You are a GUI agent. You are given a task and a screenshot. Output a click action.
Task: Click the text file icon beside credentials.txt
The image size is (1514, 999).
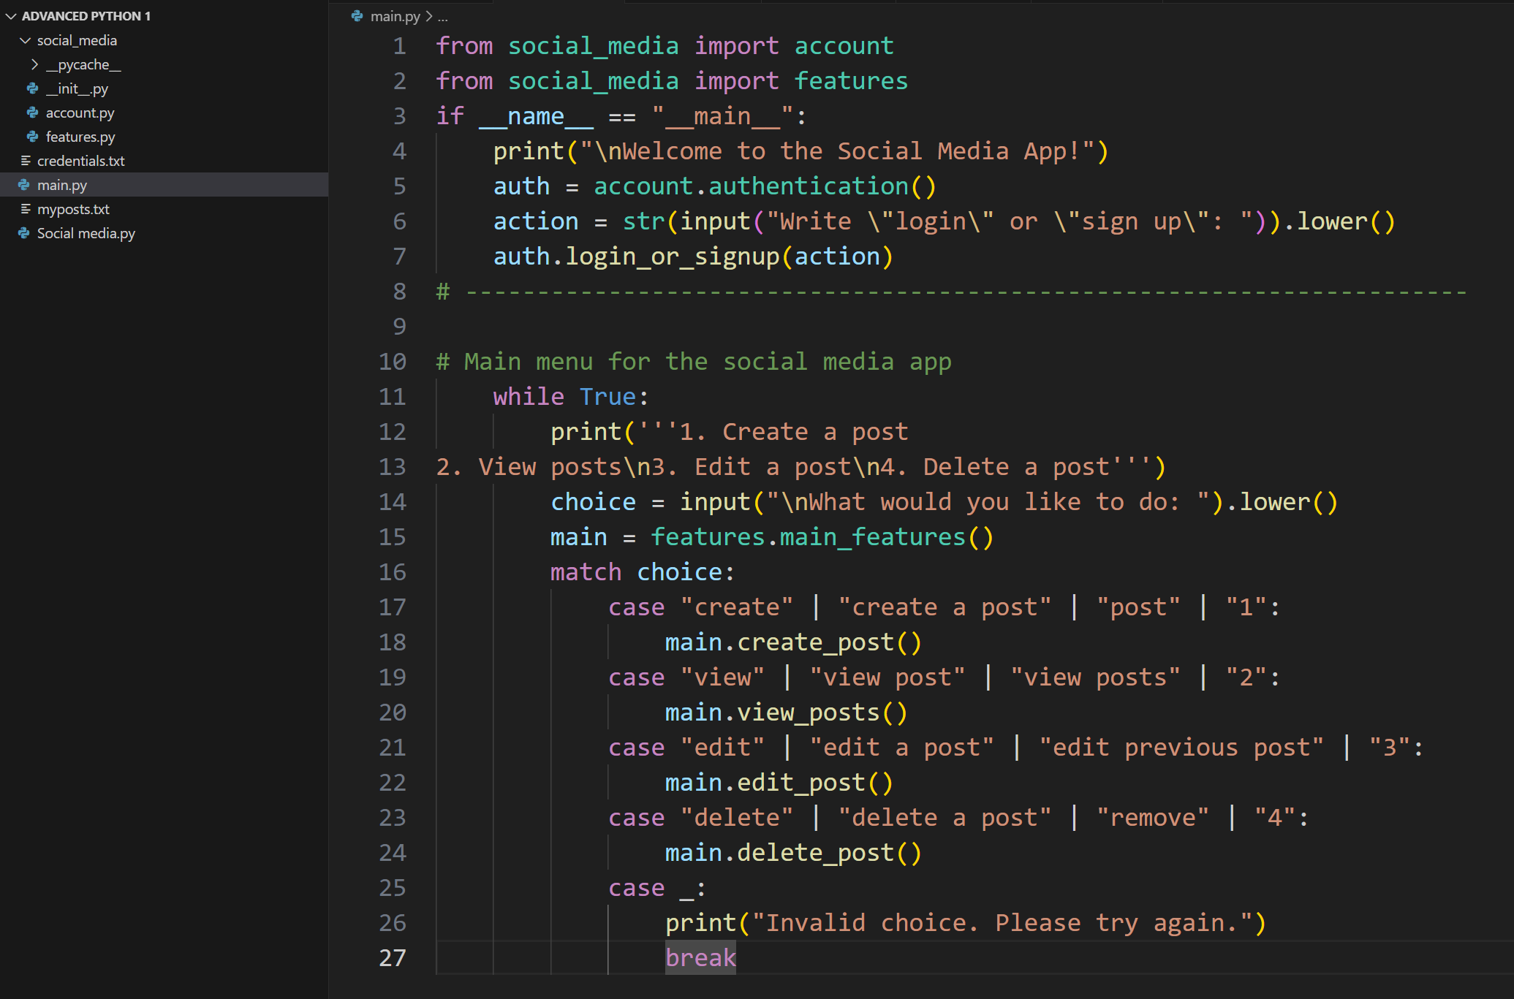[26, 161]
